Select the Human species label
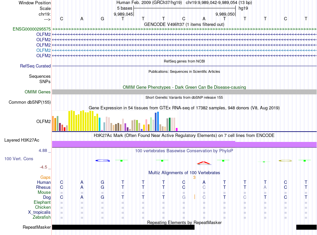Image resolution: width=317 pixels, height=235 pixels. pyautogui.click(x=44, y=182)
